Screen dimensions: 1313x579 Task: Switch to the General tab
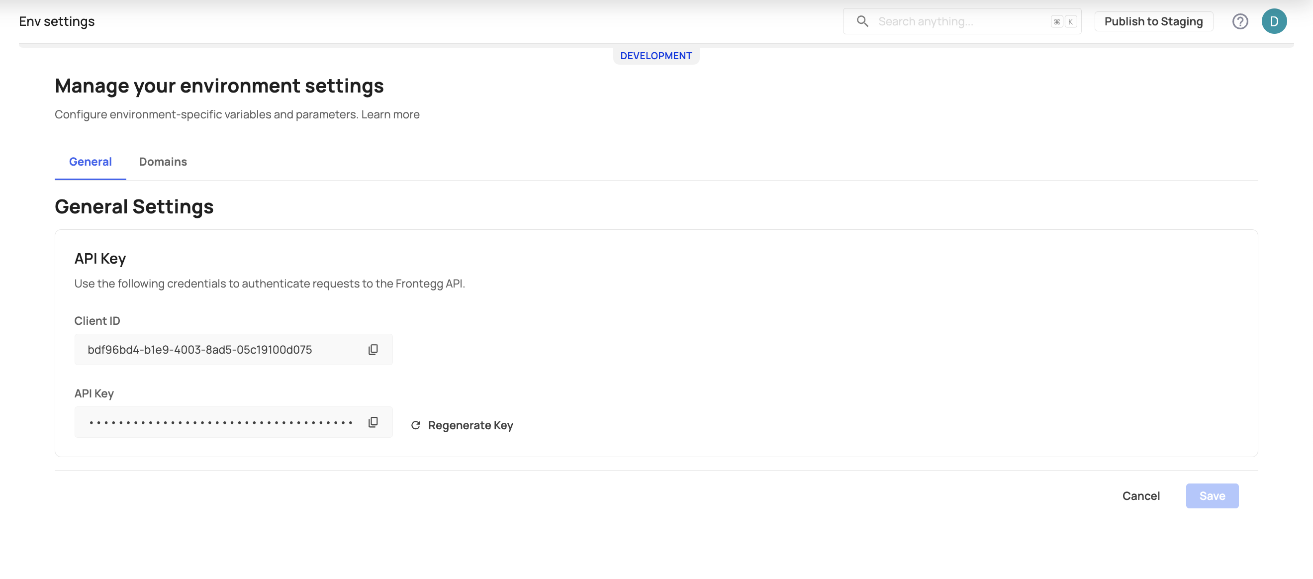point(90,162)
